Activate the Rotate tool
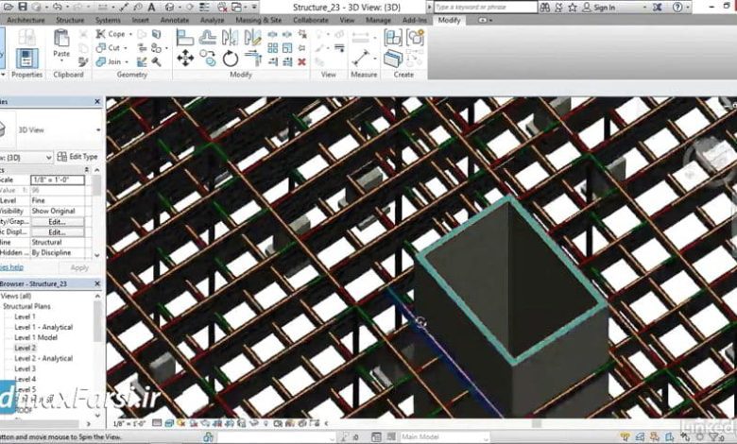737x444 pixels. coord(231,59)
